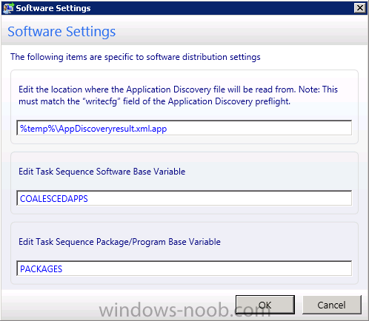Image resolution: width=369 pixels, height=321 pixels.
Task: Click the word Application Discovery preflight in note
Action: coord(228,101)
